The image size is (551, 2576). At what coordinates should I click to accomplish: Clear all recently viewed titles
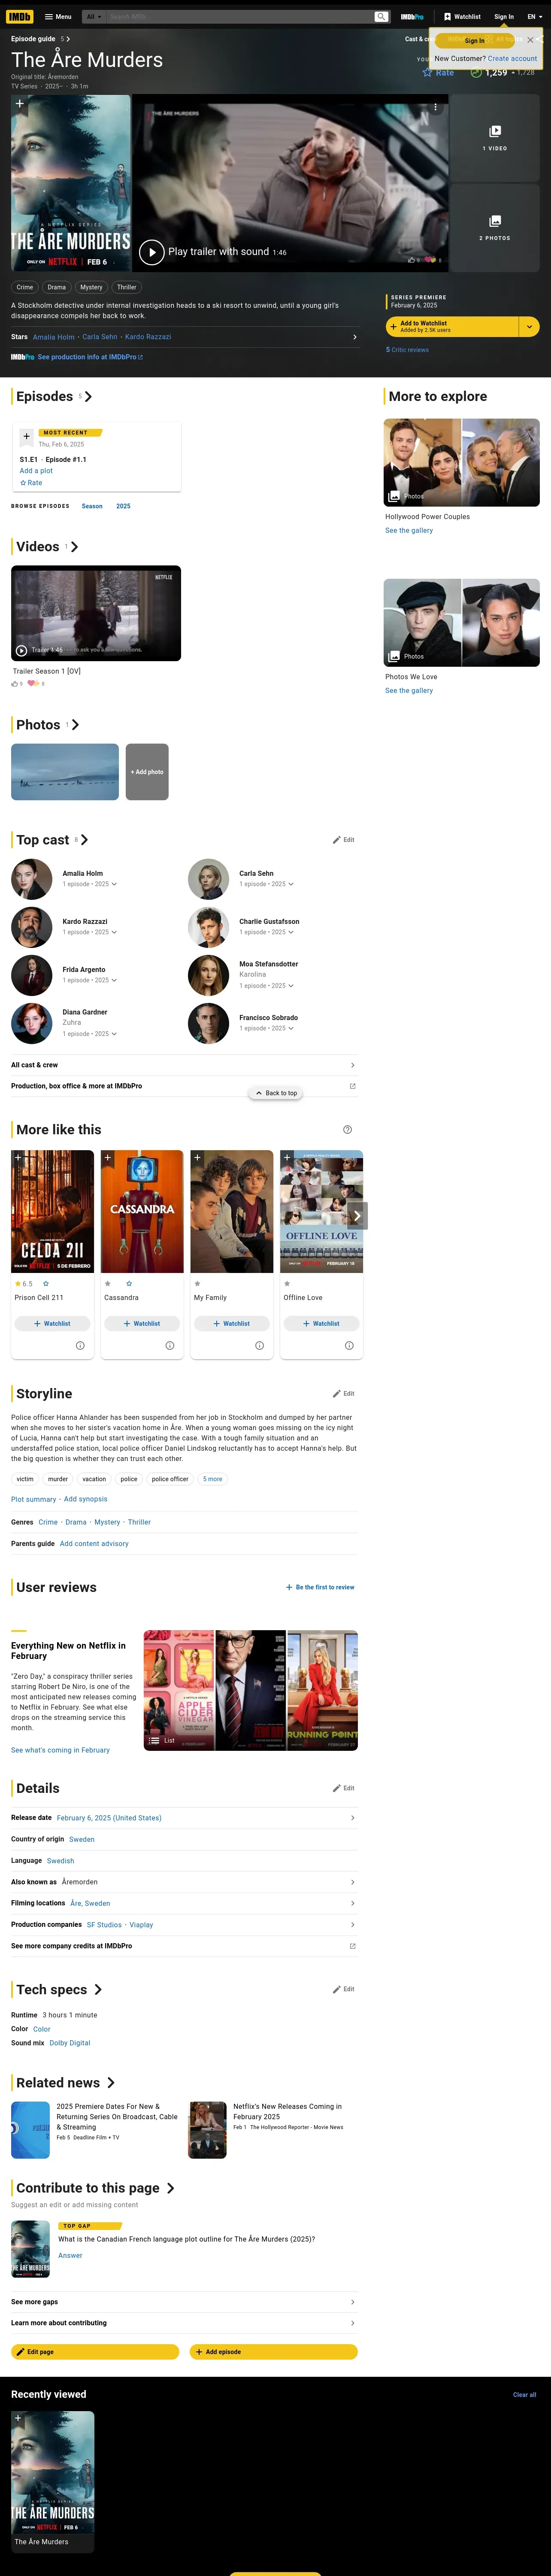point(524,2395)
